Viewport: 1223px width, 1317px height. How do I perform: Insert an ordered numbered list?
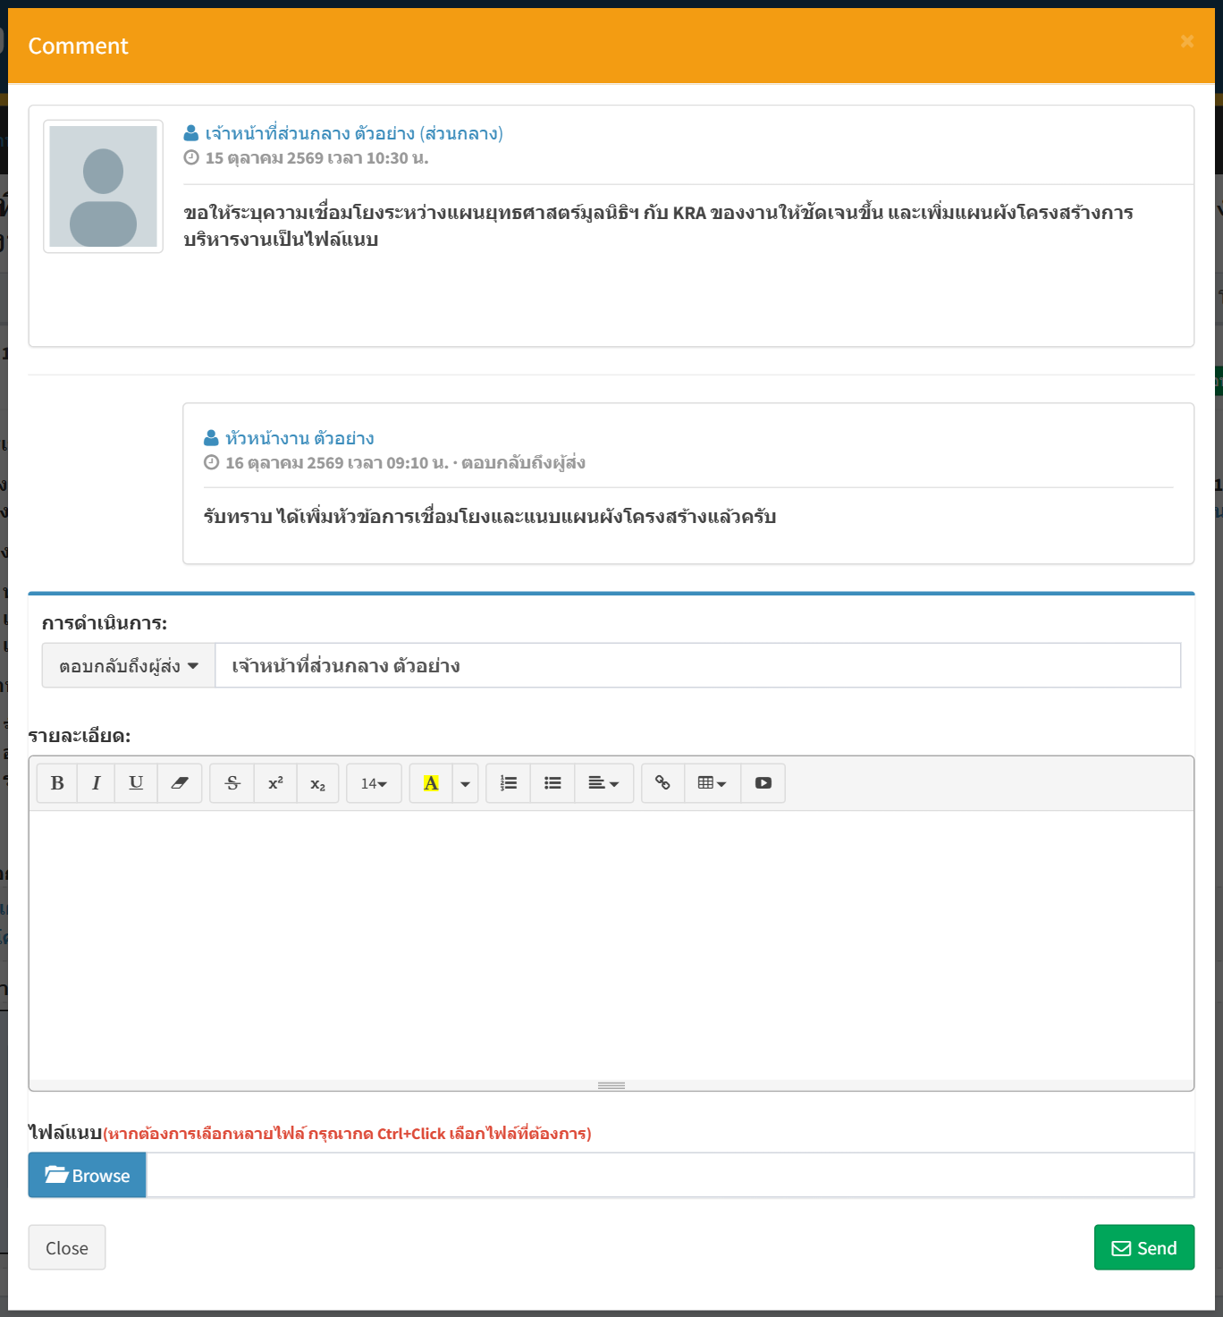509,783
